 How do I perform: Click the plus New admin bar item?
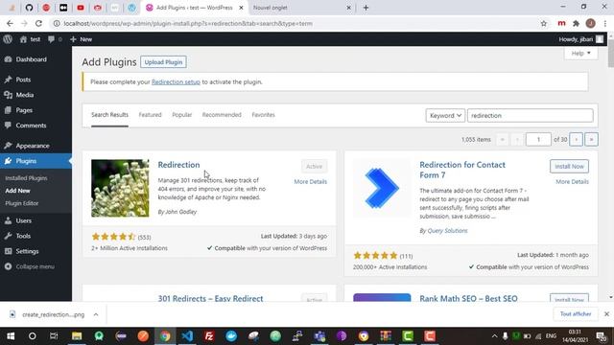click(x=81, y=39)
